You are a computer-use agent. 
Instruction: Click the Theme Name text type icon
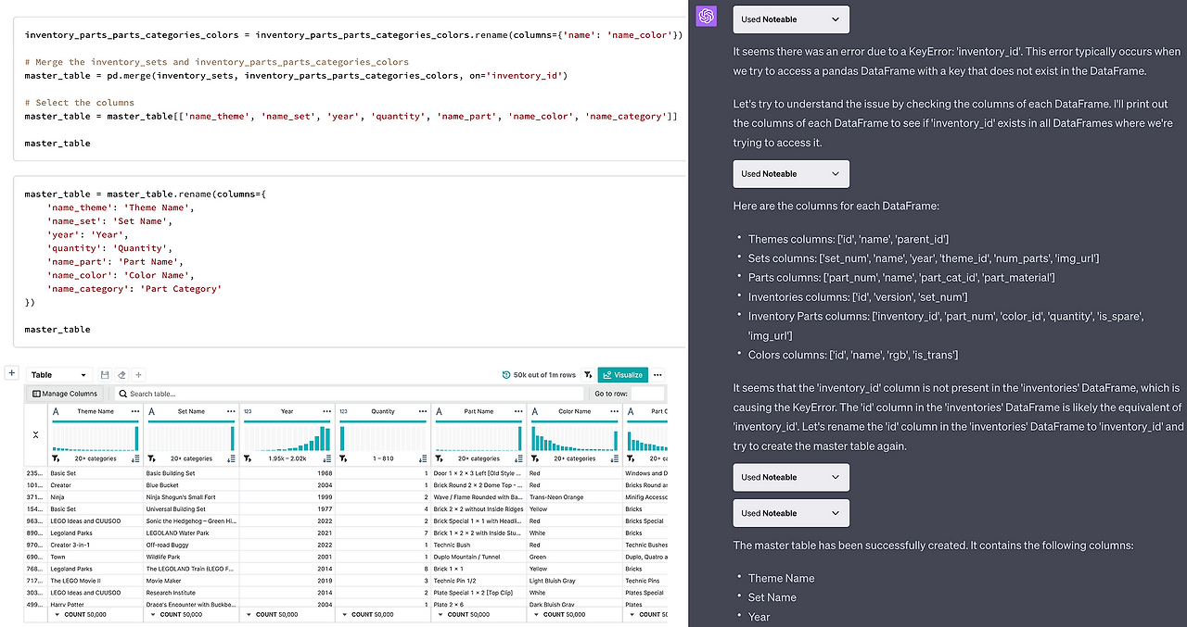click(56, 411)
